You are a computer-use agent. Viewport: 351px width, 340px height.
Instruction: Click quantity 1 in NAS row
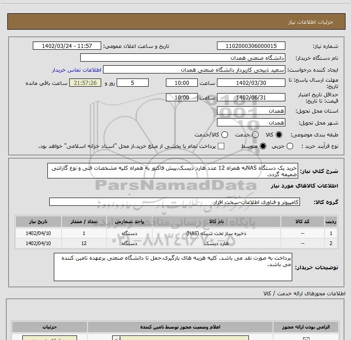coord(84,233)
